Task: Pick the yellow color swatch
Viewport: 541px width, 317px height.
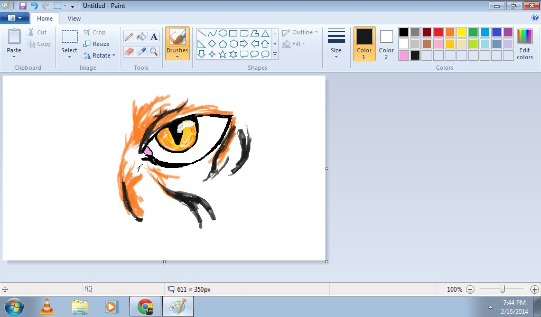Action: point(462,32)
